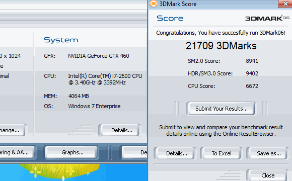Export results with To Excel button

coord(221,153)
